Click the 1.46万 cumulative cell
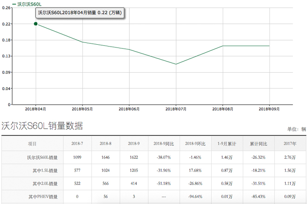This screenshot has width=307, height=204. pos(227,157)
